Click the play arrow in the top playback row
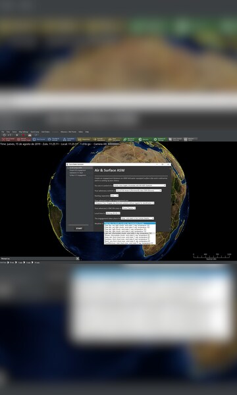This screenshot has height=395, width=237. 17,135
